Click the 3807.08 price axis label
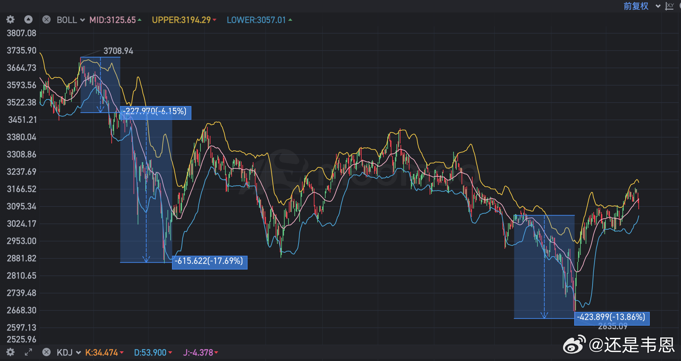 pyautogui.click(x=21, y=33)
